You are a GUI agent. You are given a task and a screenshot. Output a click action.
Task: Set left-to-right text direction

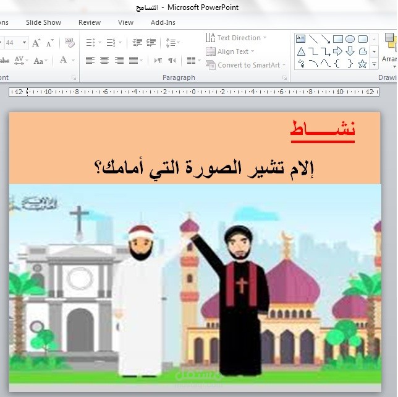[x=158, y=61]
